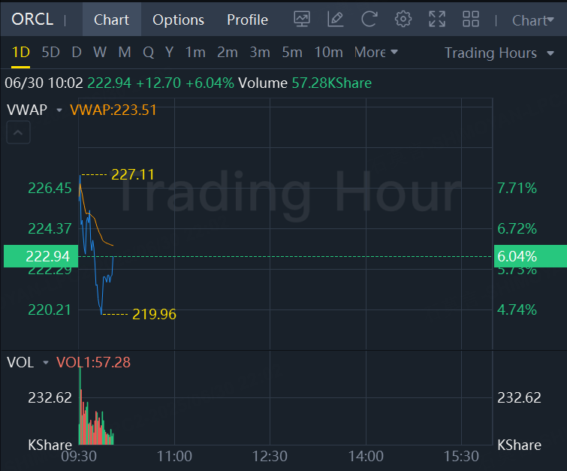
Task: Click the refresh chart icon
Action: point(369,20)
